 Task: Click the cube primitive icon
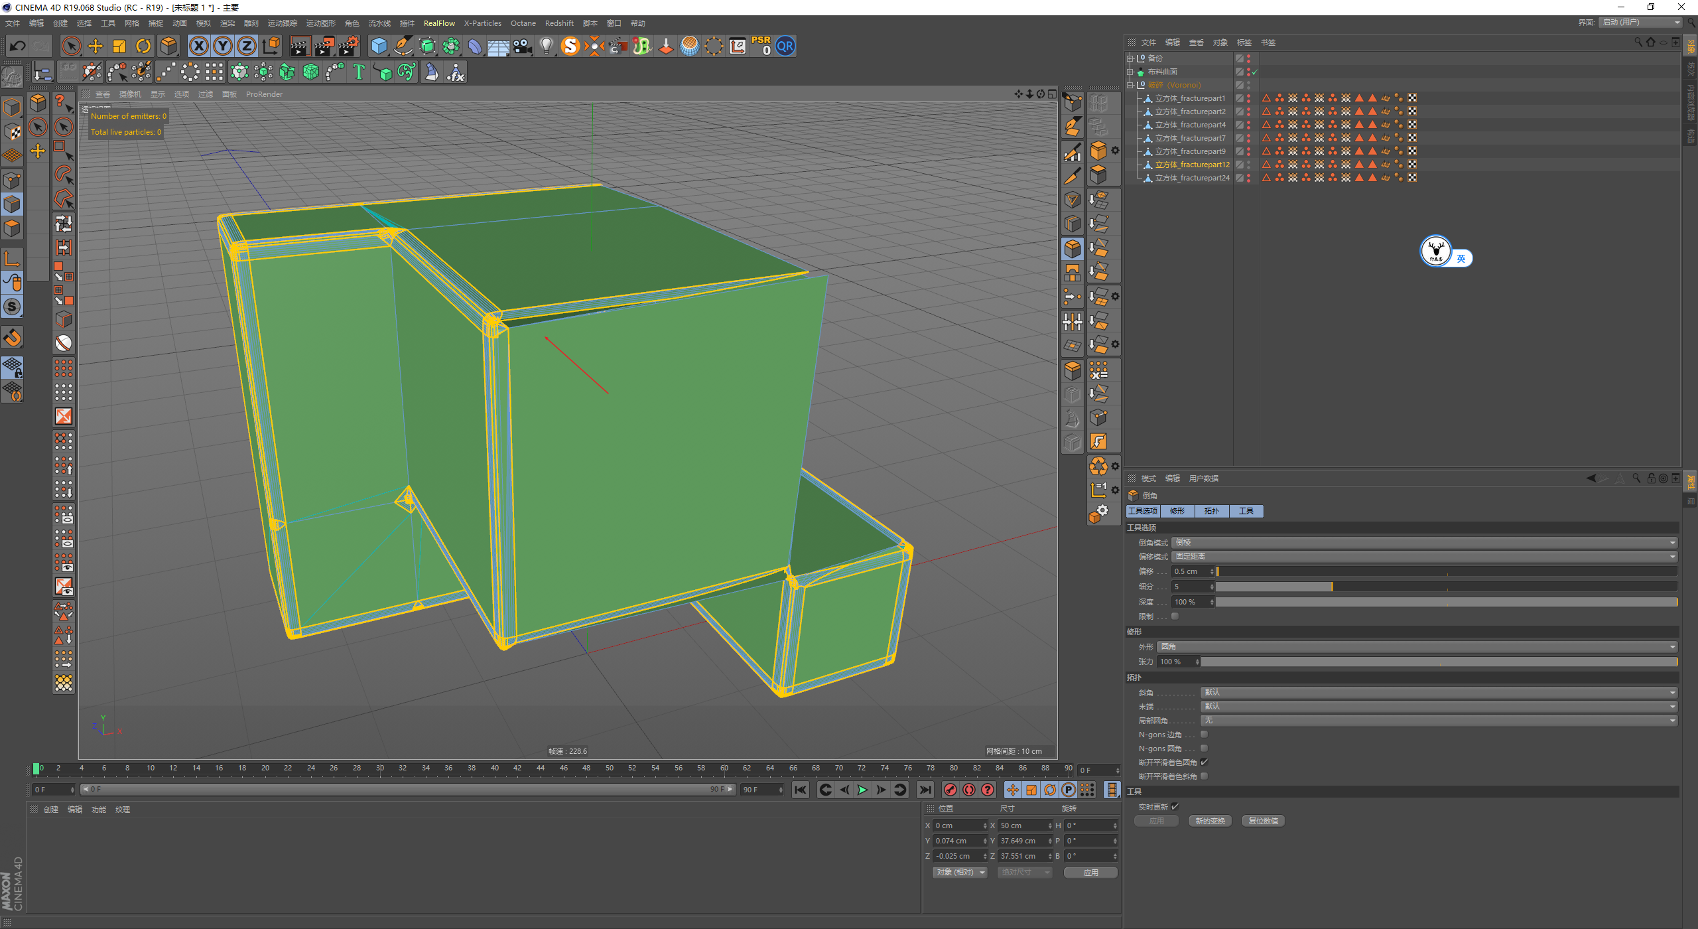point(379,46)
